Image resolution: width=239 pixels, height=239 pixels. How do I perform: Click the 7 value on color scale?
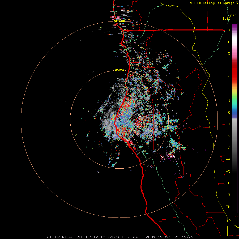click(x=229, y=30)
